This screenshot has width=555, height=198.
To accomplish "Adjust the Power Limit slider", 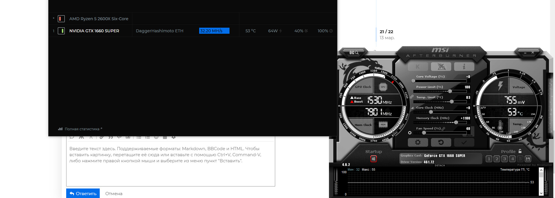I will (x=440, y=91).
